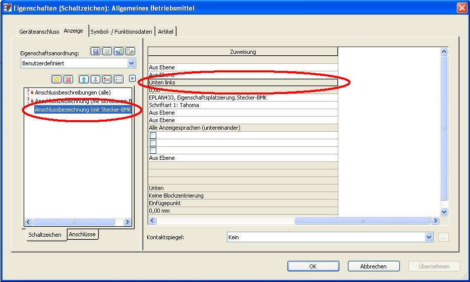470x282 pixels.
Task: Click the thumb of the tree panel horizontal scrollbar
Action: click(x=74, y=222)
